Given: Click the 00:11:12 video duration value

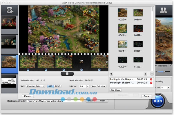Looking at the screenshot, I should point(41,80).
